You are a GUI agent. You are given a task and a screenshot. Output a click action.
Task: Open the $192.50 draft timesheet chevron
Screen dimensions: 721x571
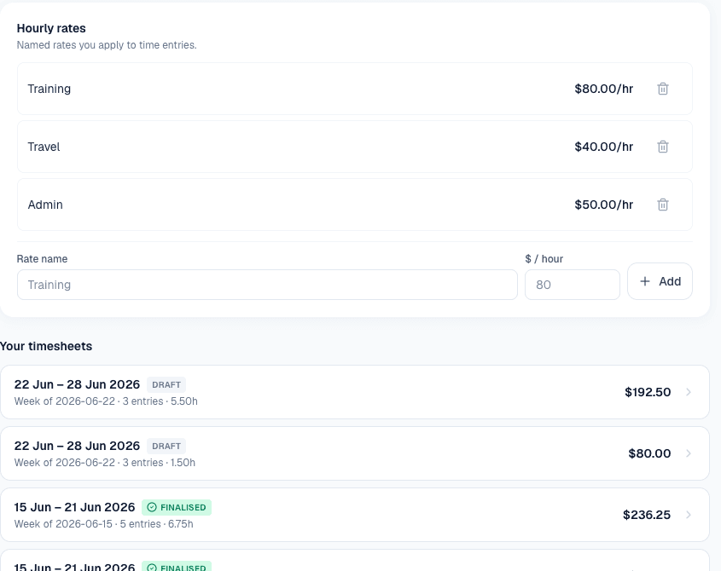click(x=689, y=392)
